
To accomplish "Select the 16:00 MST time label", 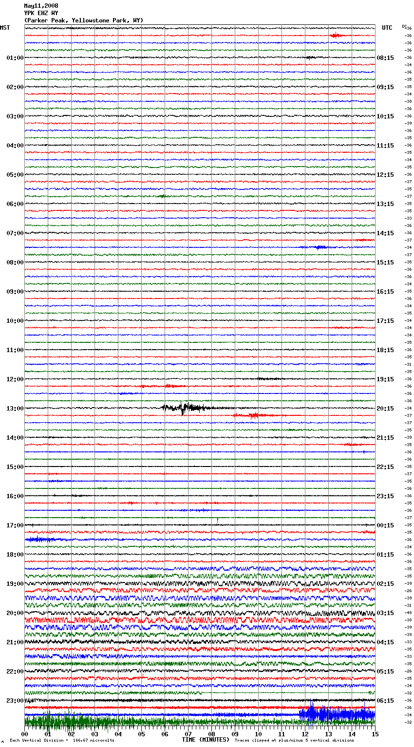I will pyautogui.click(x=15, y=496).
